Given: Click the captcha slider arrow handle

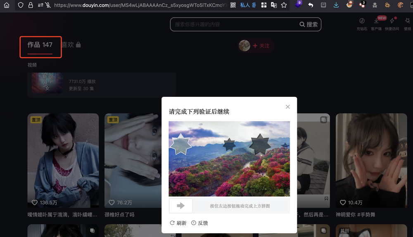Looking at the screenshot, I should tap(181, 206).
